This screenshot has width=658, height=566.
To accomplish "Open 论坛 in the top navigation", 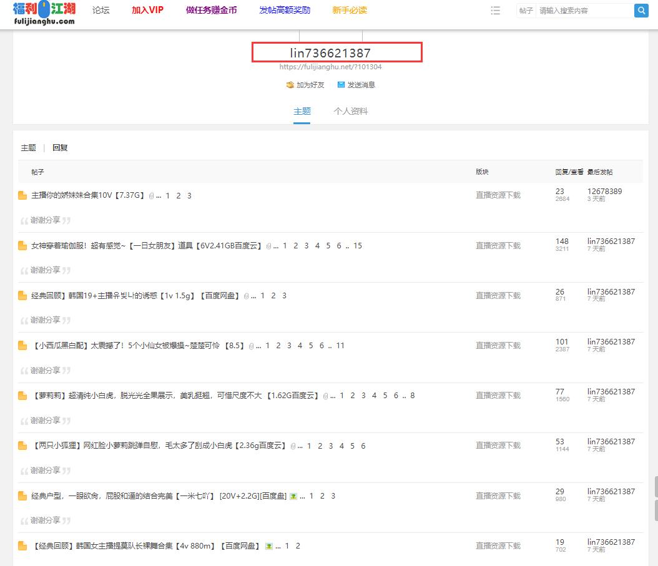I will [101, 10].
